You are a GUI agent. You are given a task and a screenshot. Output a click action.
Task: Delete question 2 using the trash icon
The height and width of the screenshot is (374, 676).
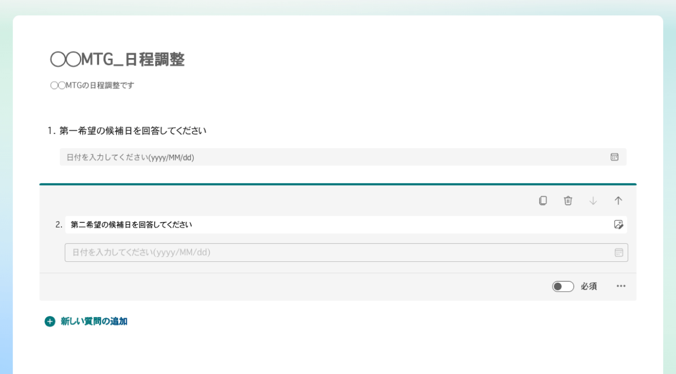(568, 201)
